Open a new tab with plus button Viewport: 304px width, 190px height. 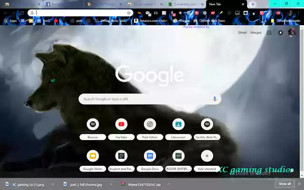click(x=253, y=4)
